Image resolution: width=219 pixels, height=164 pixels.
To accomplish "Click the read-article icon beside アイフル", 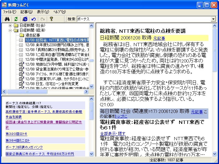I will pos(21,74).
